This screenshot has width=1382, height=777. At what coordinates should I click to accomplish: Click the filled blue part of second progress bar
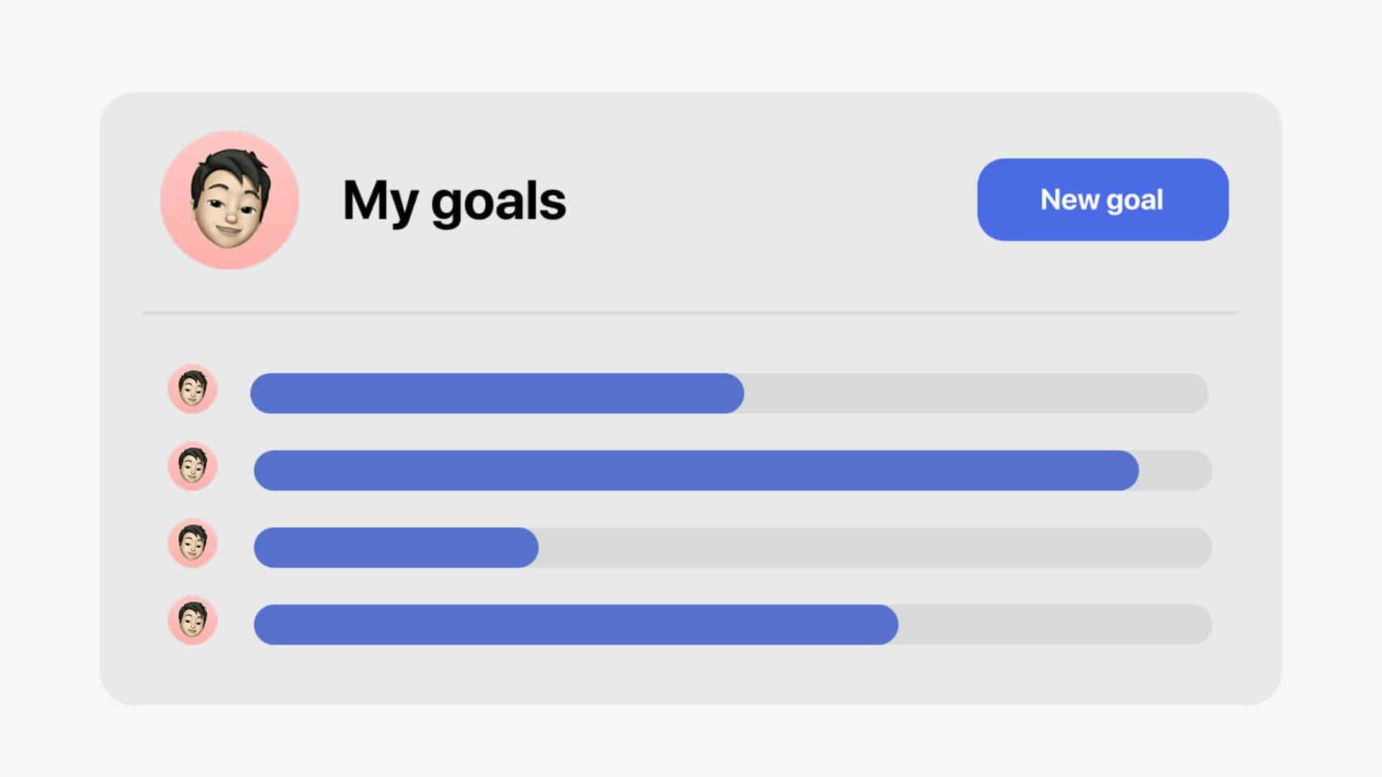(x=696, y=471)
